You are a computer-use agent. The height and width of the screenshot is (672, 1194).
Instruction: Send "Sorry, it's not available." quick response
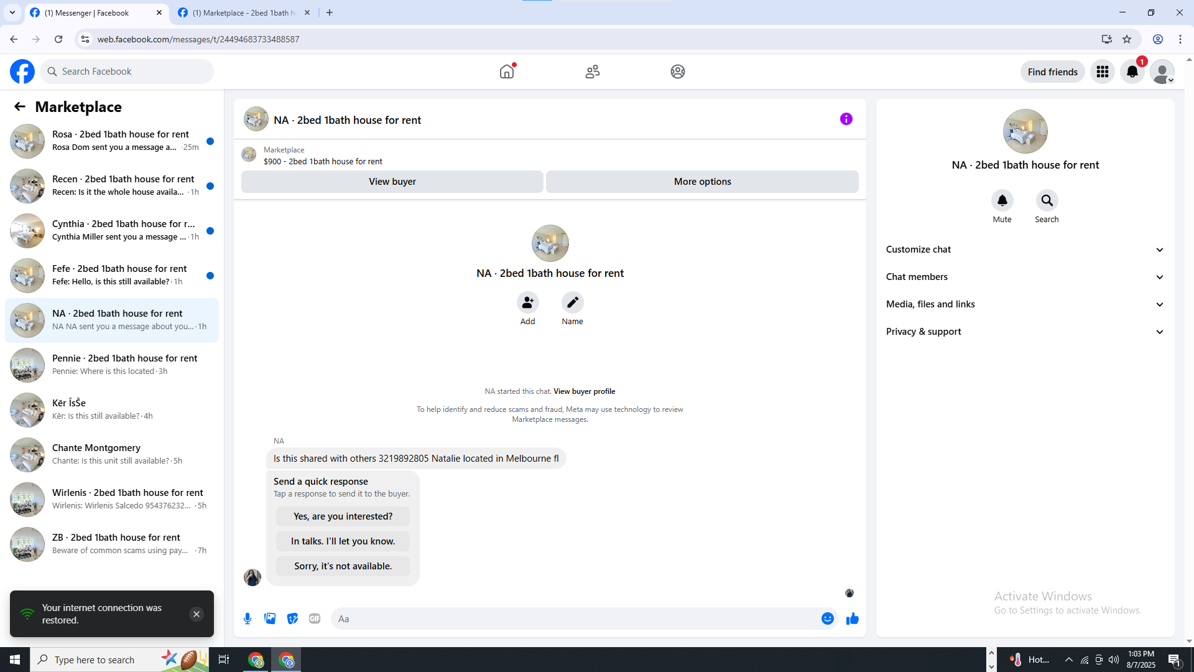pos(343,566)
